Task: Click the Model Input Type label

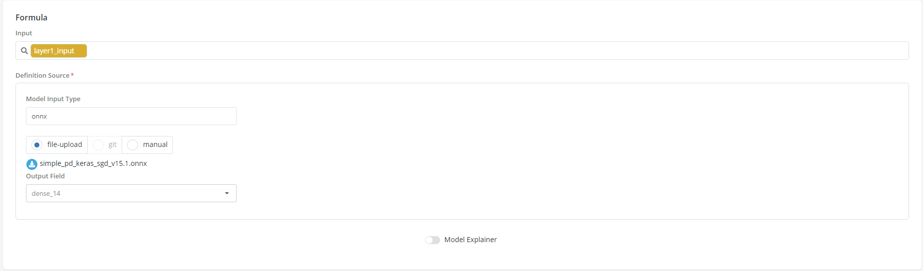Action: tap(53, 99)
